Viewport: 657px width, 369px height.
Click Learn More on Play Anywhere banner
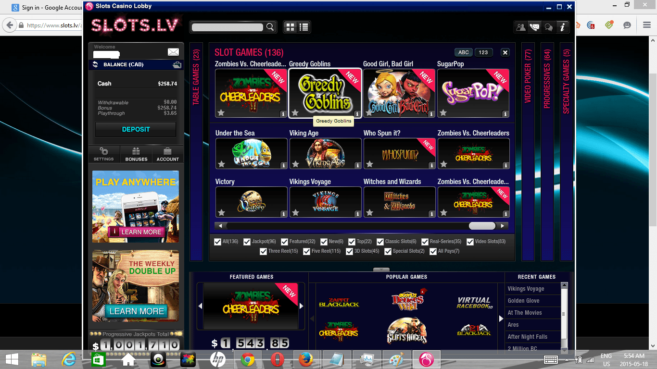(x=137, y=232)
